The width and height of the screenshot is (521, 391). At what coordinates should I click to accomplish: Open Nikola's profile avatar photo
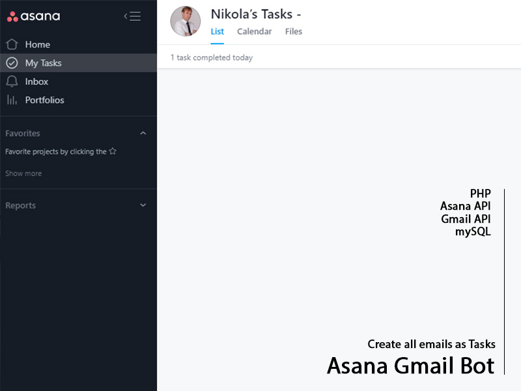(185, 22)
